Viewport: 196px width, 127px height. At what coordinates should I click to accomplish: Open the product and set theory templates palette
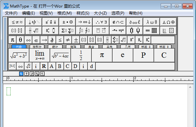pos(135,30)
